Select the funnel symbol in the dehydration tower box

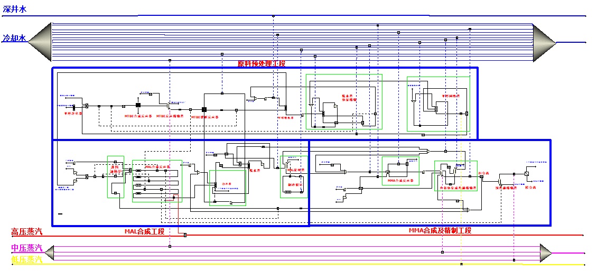pyautogui.click(x=311, y=105)
